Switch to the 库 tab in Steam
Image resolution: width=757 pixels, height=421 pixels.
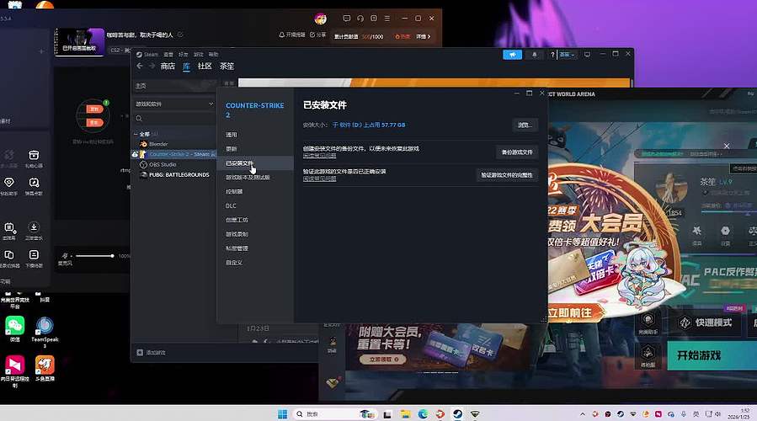point(186,67)
